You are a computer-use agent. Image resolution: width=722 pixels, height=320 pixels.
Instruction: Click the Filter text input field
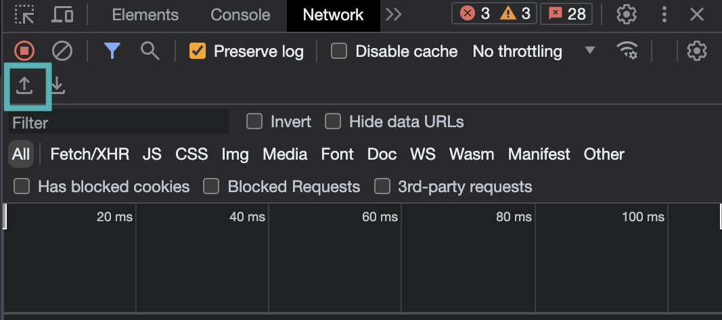point(118,122)
